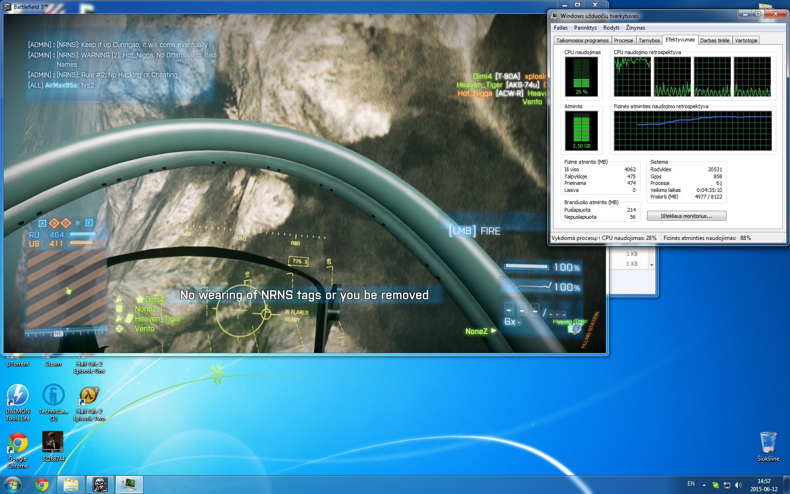Open the Parinktys menu

coord(585,28)
